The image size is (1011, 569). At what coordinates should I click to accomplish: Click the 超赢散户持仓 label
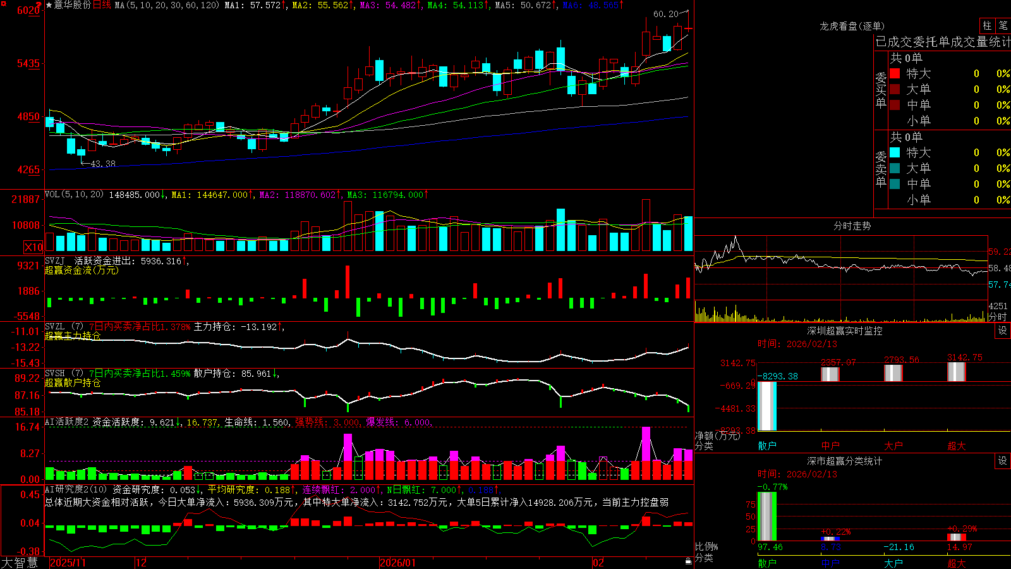pos(73,382)
